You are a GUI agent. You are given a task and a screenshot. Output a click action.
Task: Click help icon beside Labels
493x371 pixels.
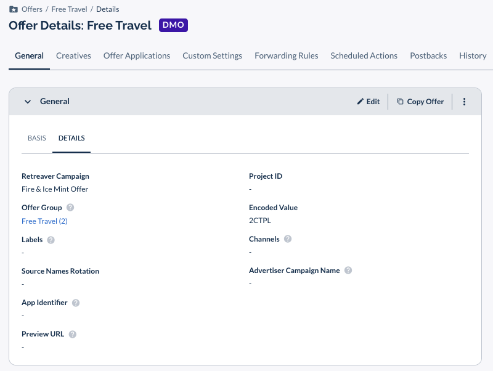coord(51,240)
